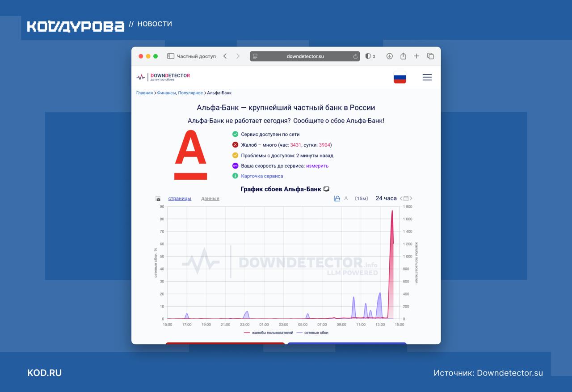Open the 24 часа range selector
The width and height of the screenshot is (572, 392).
pyautogui.click(x=386, y=198)
